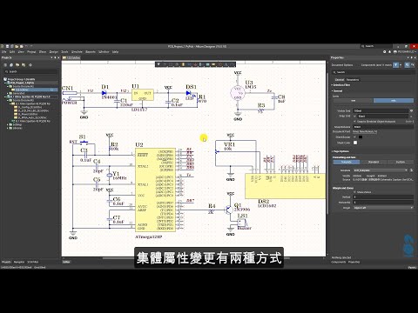Screen dimensions: 418x313
Task: Click the template update icon beside Template dropdown
Action: coord(411,170)
